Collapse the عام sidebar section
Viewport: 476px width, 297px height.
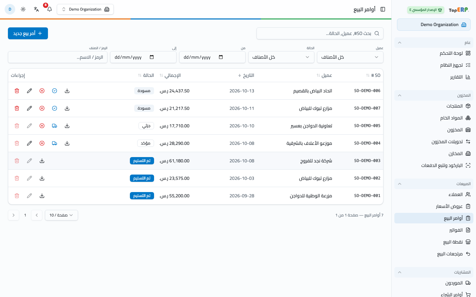(434, 43)
